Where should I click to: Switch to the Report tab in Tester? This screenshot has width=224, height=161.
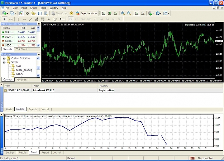(x=45, y=152)
